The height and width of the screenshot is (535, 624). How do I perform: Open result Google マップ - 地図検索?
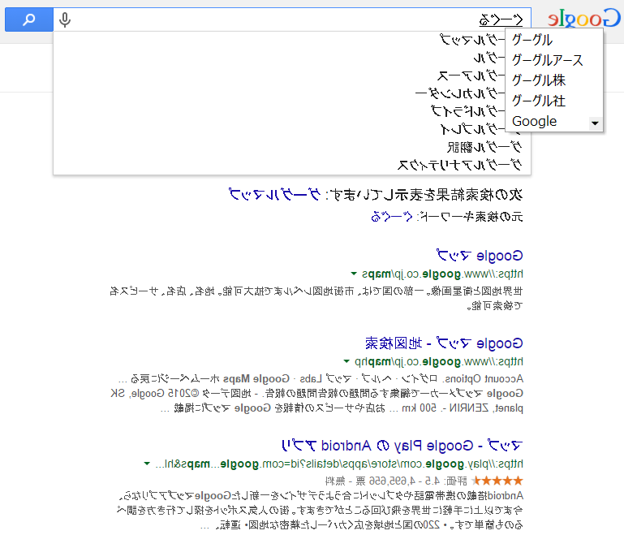[444, 343]
